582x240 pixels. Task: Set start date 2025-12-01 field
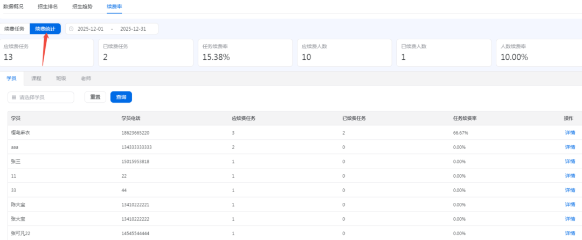point(91,29)
